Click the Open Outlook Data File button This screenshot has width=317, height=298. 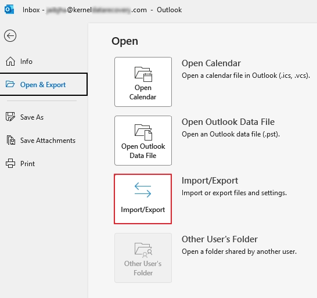(x=143, y=141)
